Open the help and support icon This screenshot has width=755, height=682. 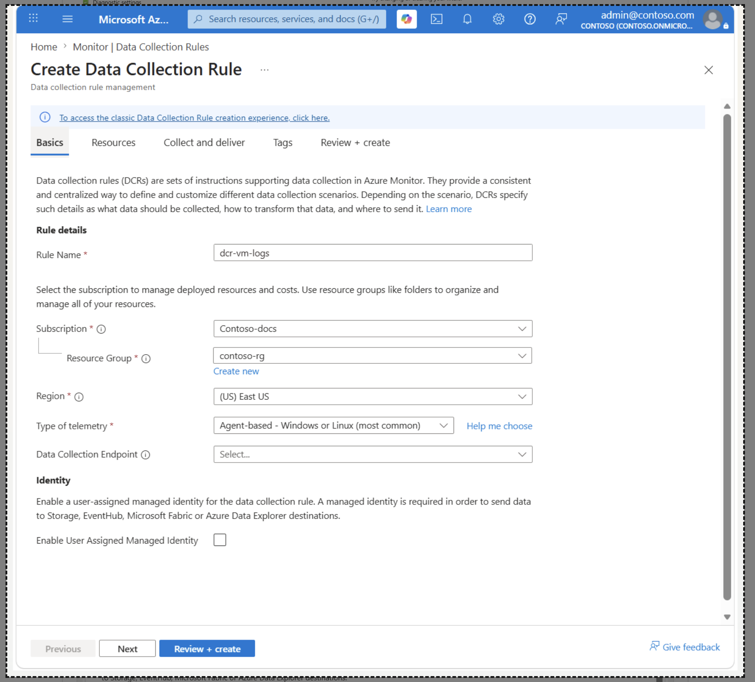tap(530, 19)
